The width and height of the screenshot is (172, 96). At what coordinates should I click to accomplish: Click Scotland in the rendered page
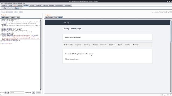pyautogui.click(x=112, y=45)
